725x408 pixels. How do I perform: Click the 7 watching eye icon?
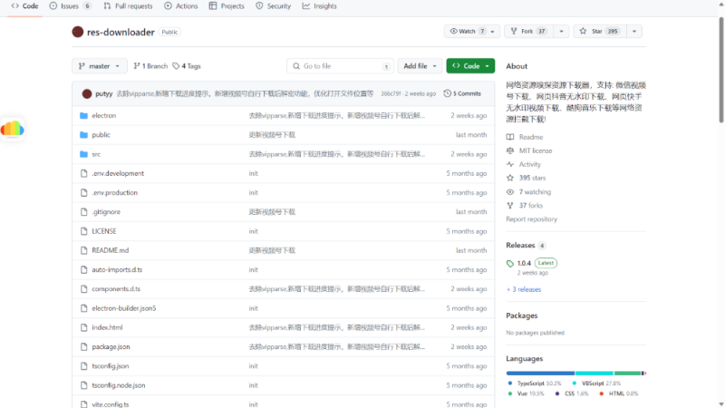coord(510,192)
